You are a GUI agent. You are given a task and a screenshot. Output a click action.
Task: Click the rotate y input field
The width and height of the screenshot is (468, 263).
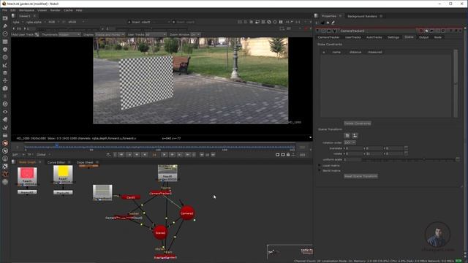click(374, 153)
